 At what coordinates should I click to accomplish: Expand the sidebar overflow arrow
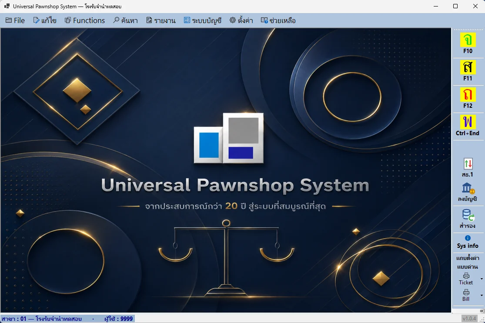481,311
